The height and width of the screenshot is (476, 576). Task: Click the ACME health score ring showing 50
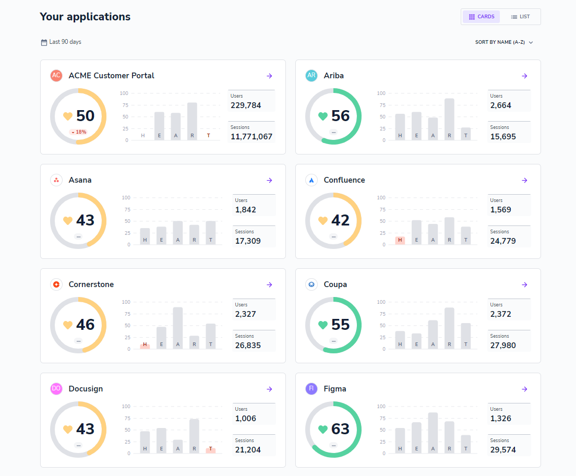(78, 116)
